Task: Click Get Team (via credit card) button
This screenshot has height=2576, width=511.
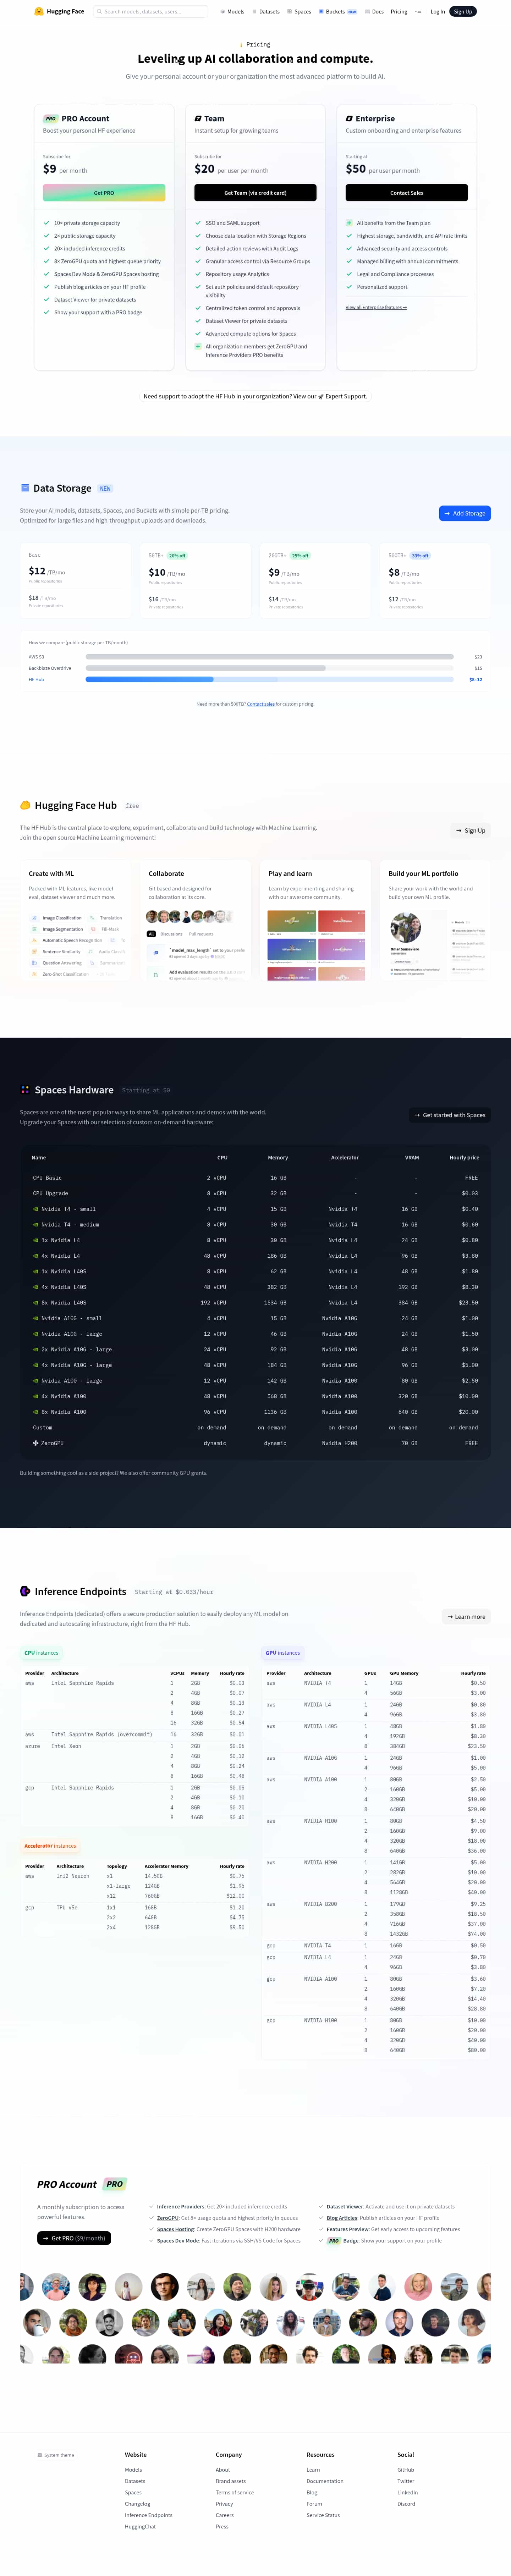Action: (255, 193)
